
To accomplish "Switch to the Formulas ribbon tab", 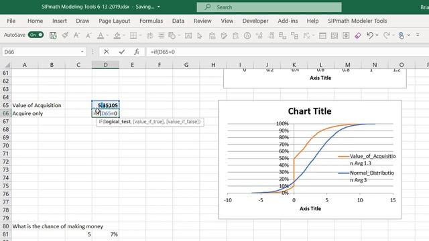I will coord(151,21).
